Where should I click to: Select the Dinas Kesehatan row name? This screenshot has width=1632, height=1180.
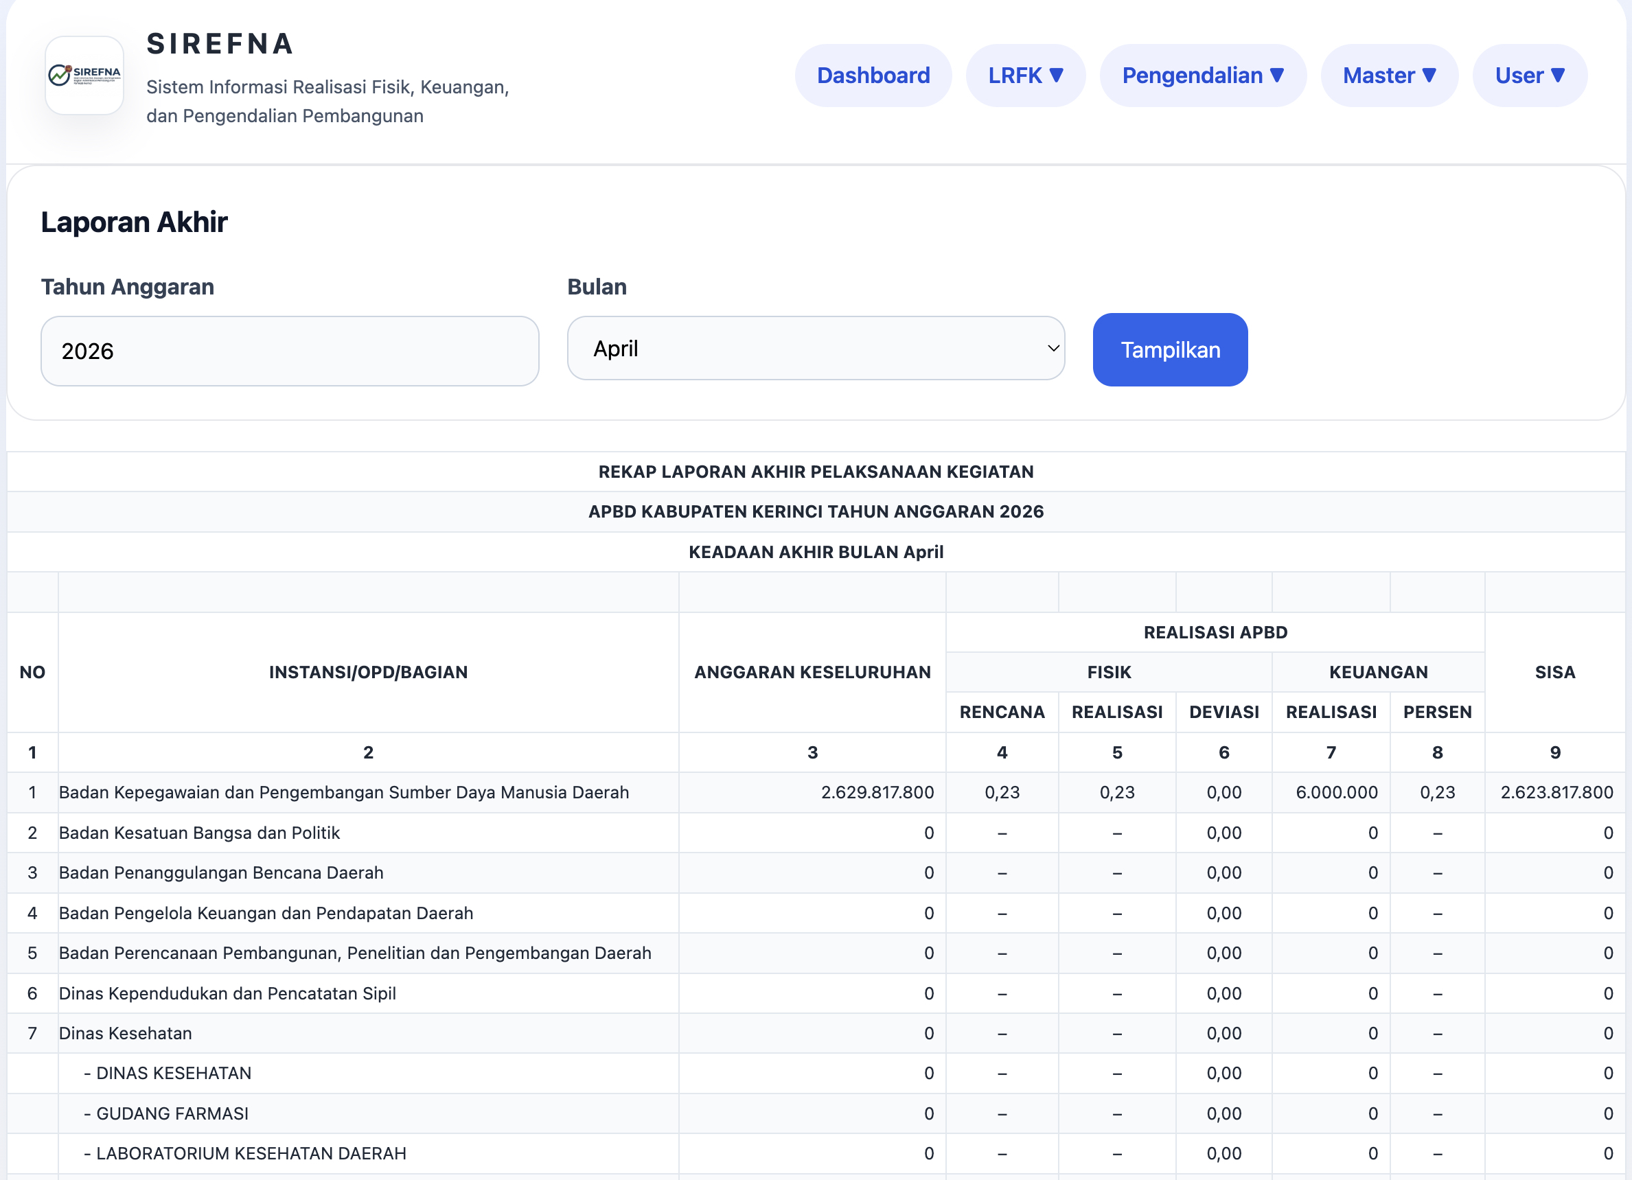pos(125,1033)
